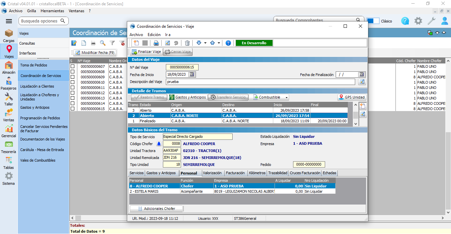Switch to the Valorización tab
The image size is (451, 234).
click(212, 173)
